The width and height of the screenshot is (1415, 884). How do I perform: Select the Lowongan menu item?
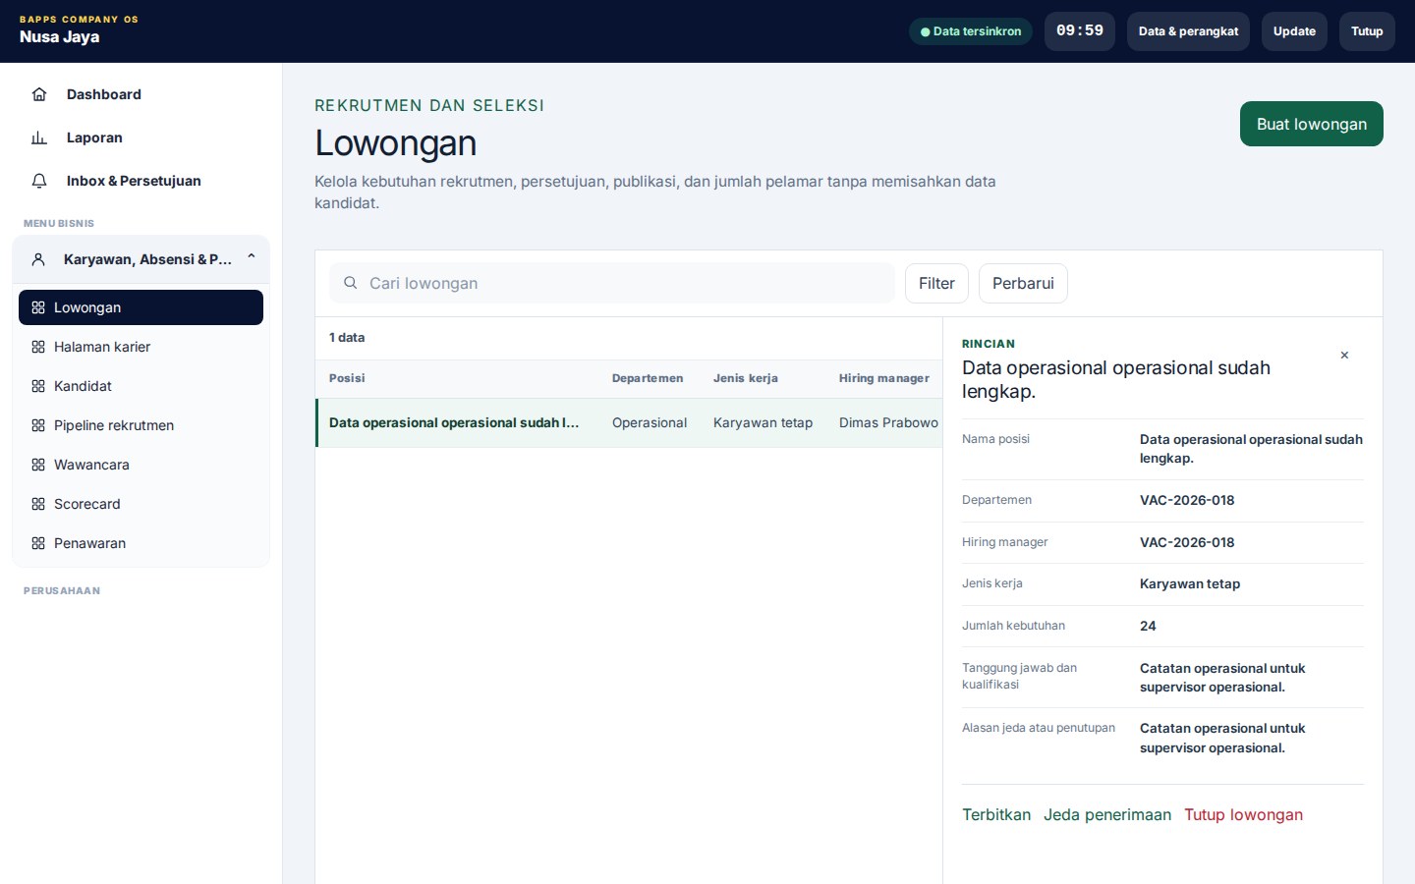tap(141, 307)
